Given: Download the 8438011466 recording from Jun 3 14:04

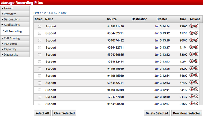Looking at the screenshot, I should click(x=192, y=26).
